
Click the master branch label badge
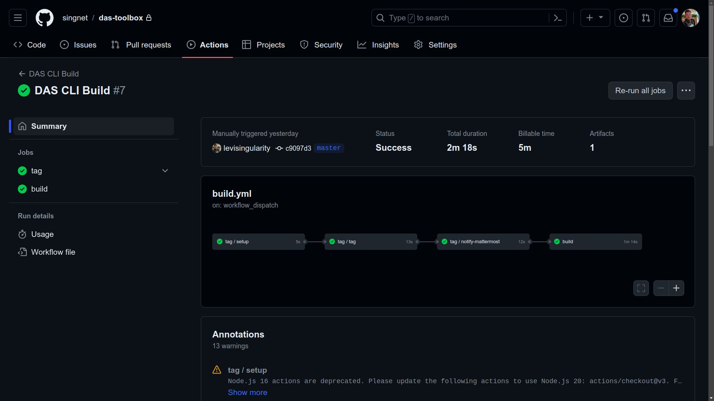[x=328, y=148]
